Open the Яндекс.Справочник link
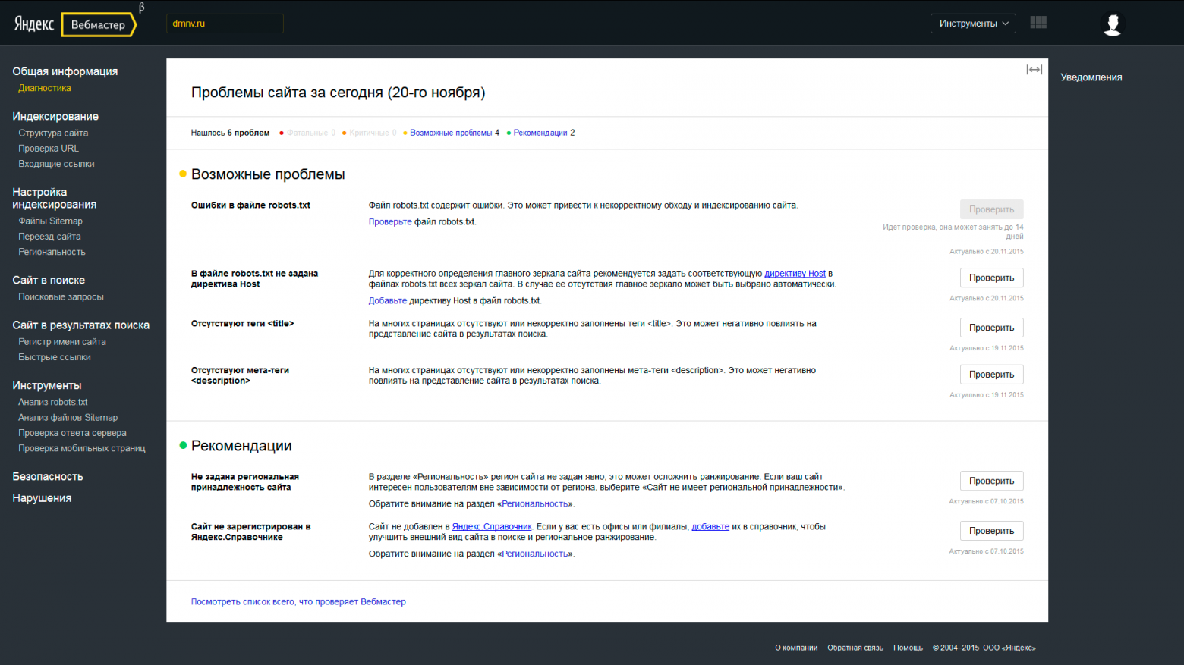The width and height of the screenshot is (1184, 665). click(x=492, y=527)
